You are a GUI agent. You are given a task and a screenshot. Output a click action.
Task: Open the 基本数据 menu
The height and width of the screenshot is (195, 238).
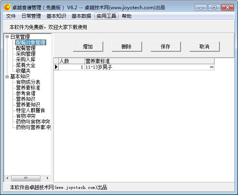pos(81,16)
